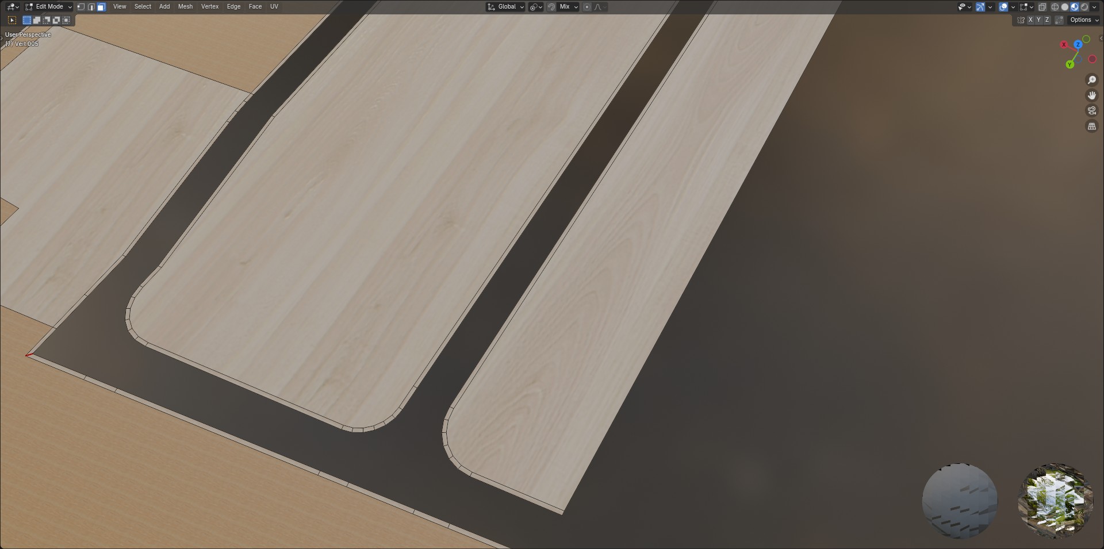Toggle X-ray display

[1042, 7]
